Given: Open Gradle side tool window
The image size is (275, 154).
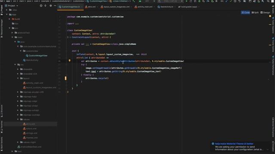Looking at the screenshot, I should click(x=273, y=9).
